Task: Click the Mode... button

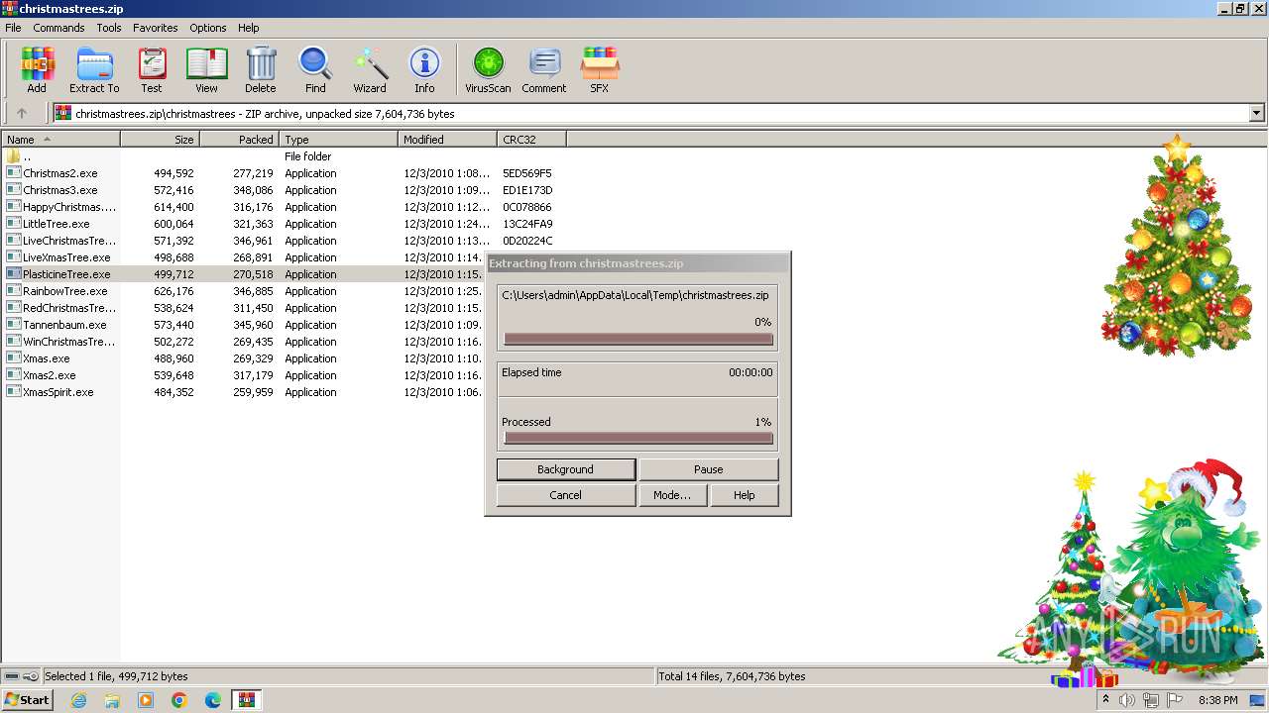Action: point(672,495)
